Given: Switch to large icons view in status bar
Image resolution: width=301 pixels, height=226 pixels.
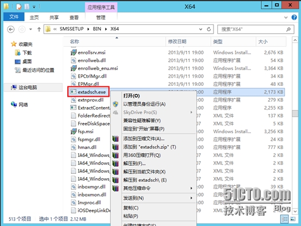Looking at the screenshot, I should [x=293, y=219].
